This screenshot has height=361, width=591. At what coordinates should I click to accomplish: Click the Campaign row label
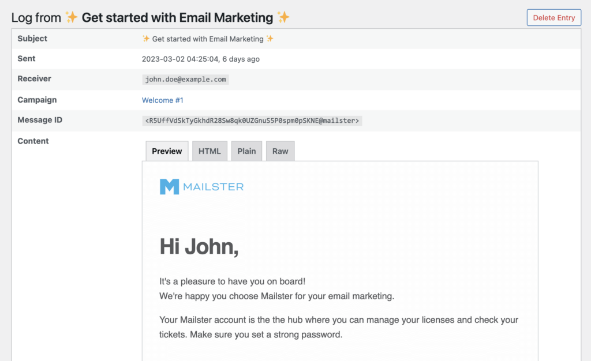37,100
